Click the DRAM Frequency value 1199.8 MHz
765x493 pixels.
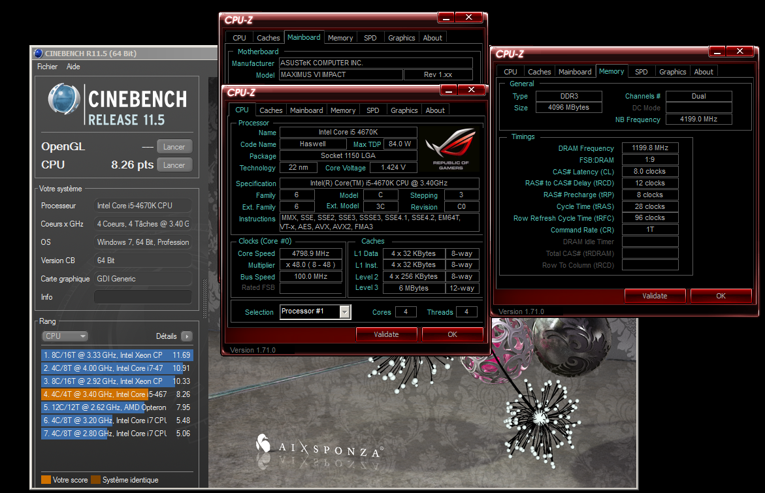pos(650,148)
